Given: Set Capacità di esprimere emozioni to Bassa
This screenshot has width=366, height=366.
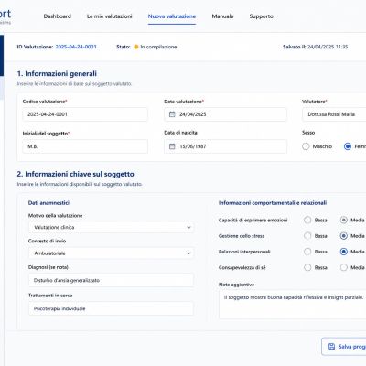Looking at the screenshot, I should click(x=307, y=220).
